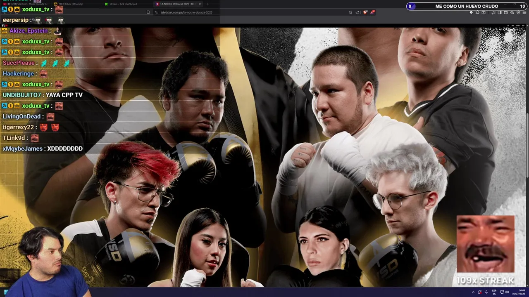Image resolution: width=529 pixels, height=297 pixels.
Task: Click the 109x STREAK label
Action: point(485,280)
